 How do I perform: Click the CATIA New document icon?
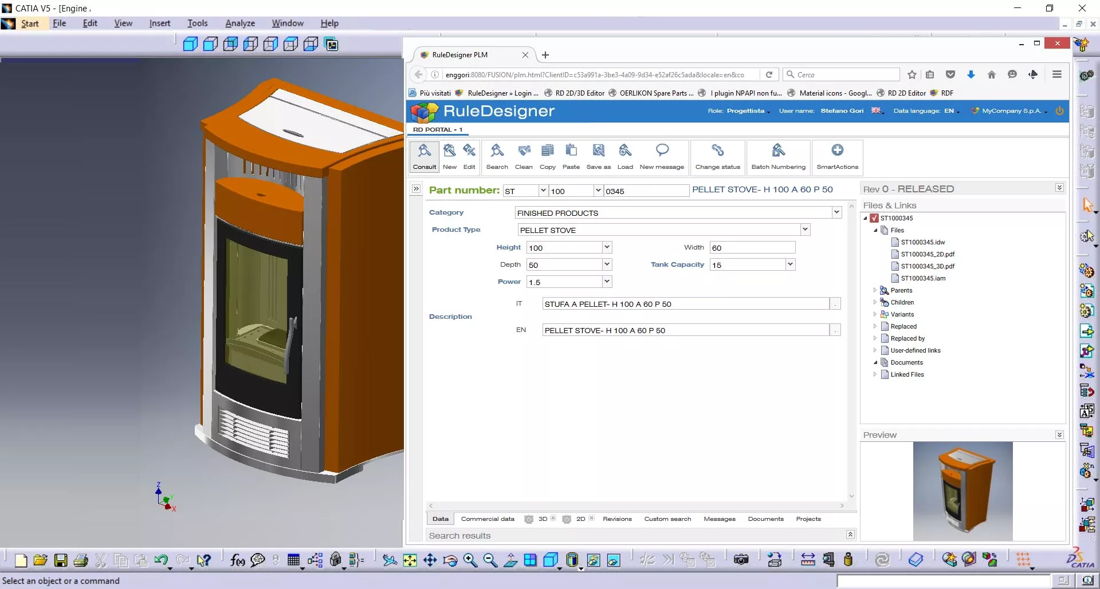tap(21, 560)
